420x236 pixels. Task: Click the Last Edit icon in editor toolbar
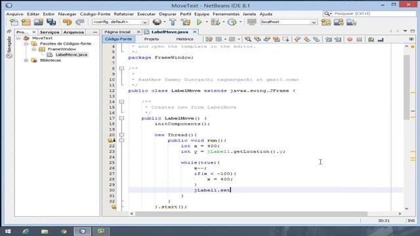click(209, 39)
